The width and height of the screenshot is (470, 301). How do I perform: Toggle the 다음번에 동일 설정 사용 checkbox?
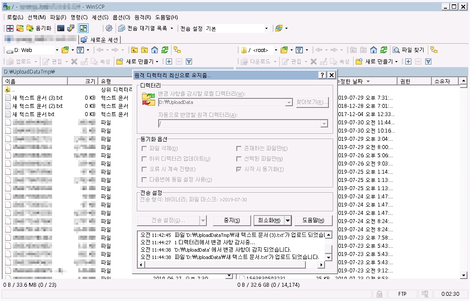[144, 180]
